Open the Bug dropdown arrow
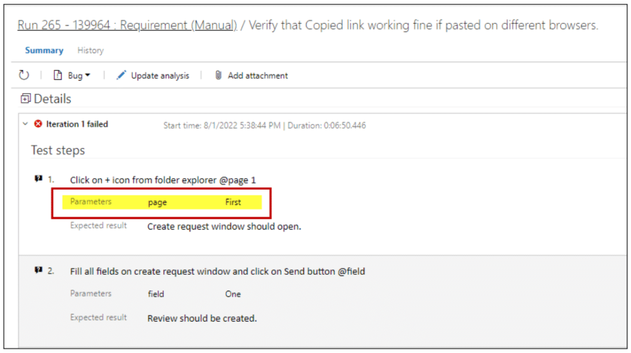The height and width of the screenshot is (353, 631). tap(88, 75)
